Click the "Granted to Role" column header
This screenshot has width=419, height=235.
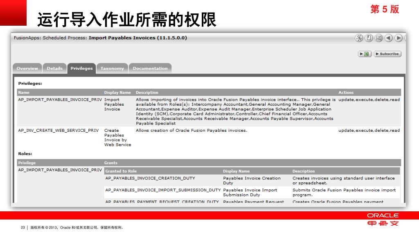point(121,171)
